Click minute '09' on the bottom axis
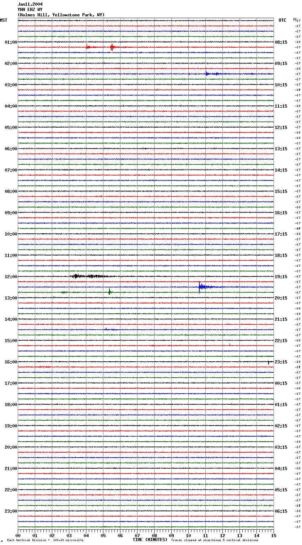 click(x=171, y=535)
